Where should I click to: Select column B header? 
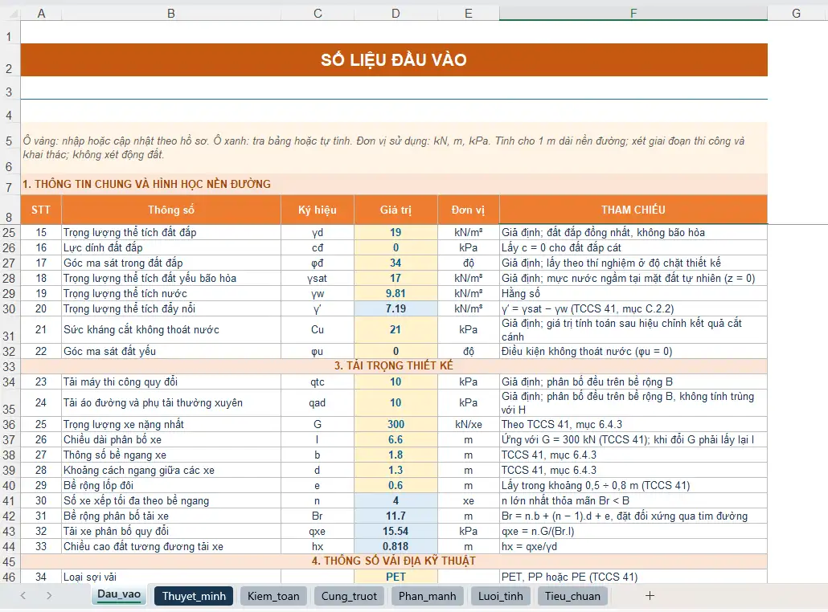point(171,14)
